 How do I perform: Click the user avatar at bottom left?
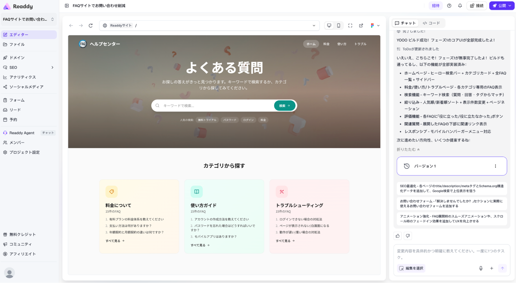pos(9,273)
